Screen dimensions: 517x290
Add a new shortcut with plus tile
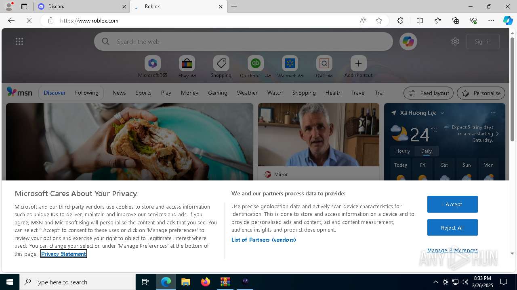358,67
